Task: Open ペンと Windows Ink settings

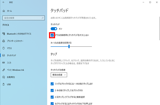Action: pos(15,70)
